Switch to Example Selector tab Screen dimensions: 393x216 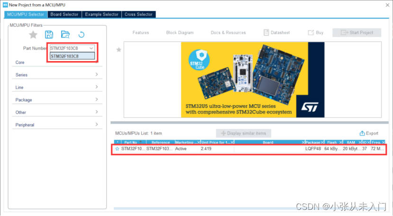click(101, 14)
